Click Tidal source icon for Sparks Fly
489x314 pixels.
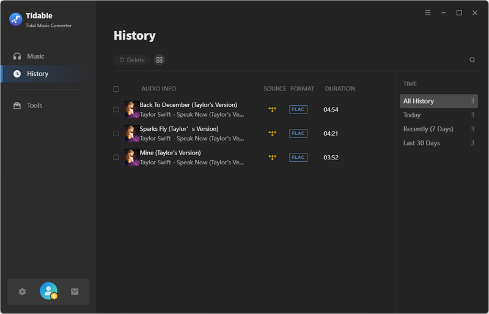tap(272, 133)
